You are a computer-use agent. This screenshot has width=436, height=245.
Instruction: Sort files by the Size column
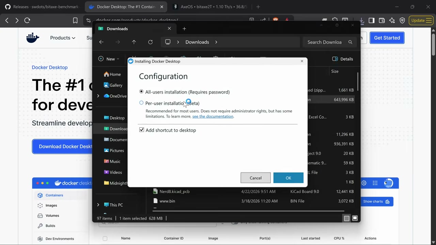tap(335, 71)
